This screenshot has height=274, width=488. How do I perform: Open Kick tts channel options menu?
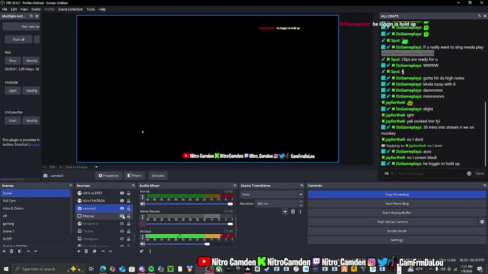click(x=143, y=197)
